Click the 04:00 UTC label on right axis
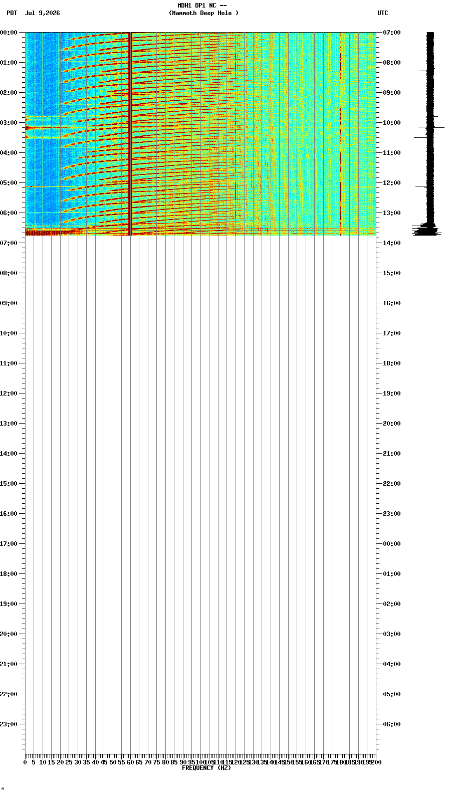This screenshot has height=794, width=452. click(391, 664)
